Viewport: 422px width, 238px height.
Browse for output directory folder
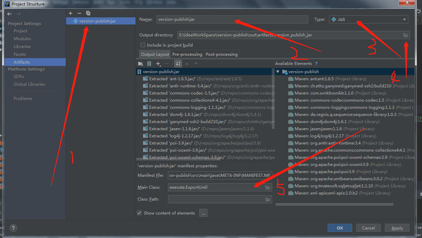[x=405, y=35]
